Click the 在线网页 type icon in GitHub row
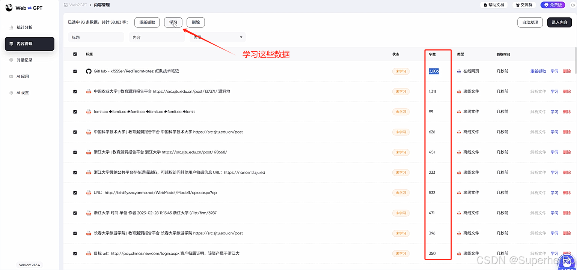 click(x=459, y=71)
